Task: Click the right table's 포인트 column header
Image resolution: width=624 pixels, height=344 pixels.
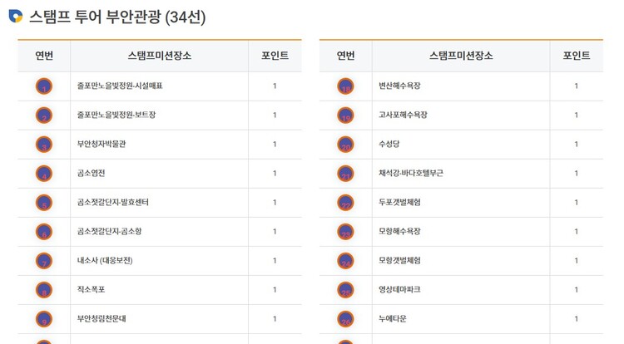Action: 576,56
